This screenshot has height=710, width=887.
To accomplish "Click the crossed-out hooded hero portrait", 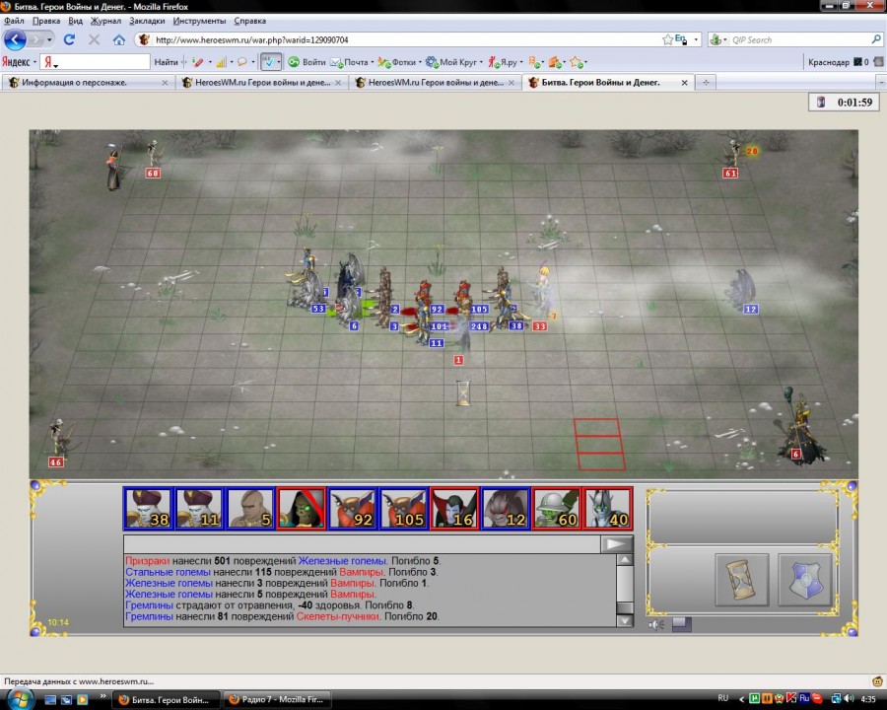I will pos(301,508).
